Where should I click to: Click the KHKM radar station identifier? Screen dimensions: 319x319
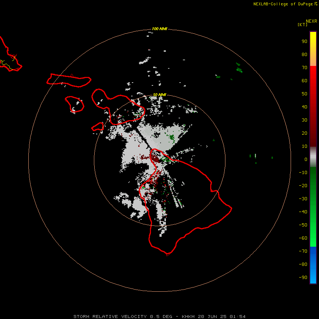click(x=188, y=317)
